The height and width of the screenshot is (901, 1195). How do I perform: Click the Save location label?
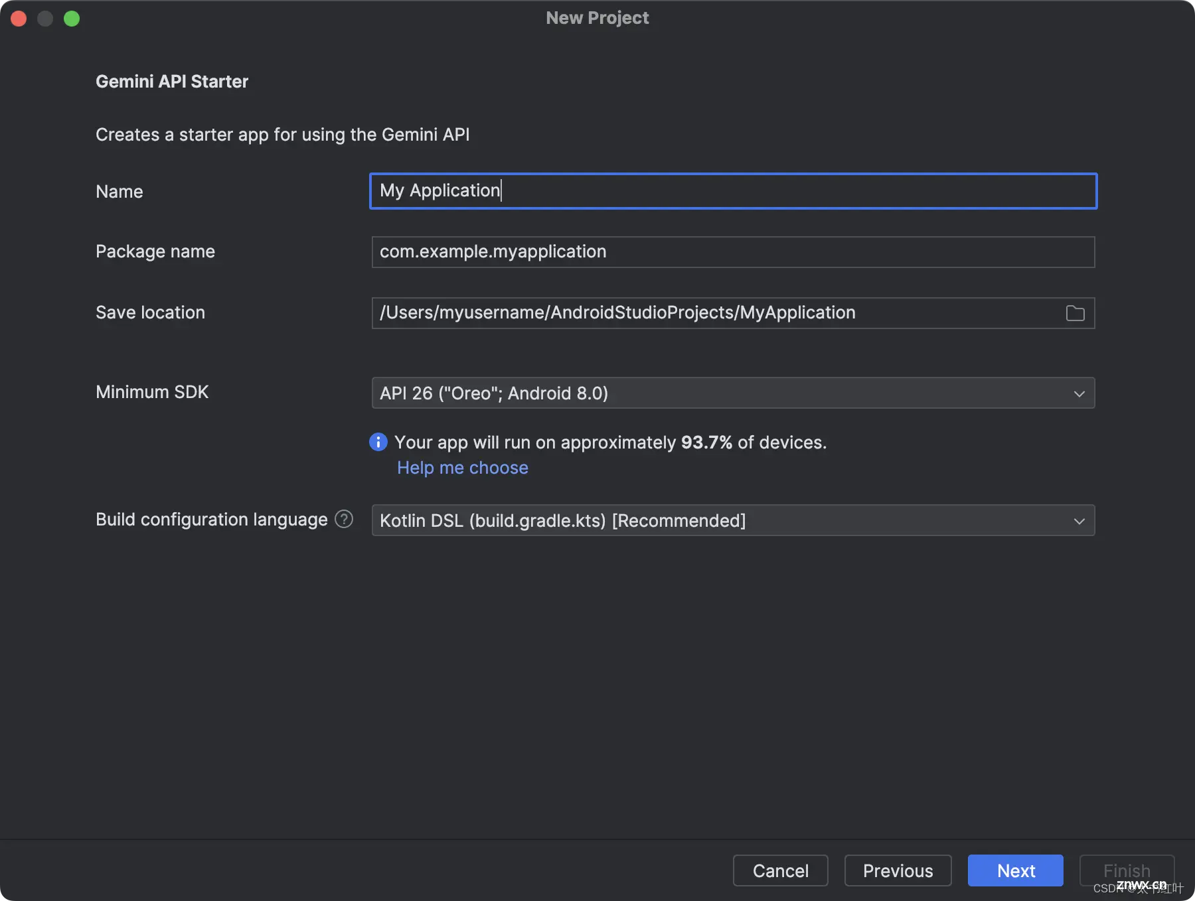150,312
